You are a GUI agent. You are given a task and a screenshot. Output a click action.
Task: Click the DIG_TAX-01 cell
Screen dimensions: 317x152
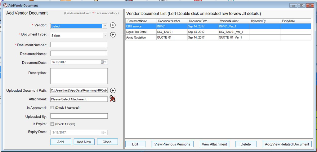pos(172,32)
